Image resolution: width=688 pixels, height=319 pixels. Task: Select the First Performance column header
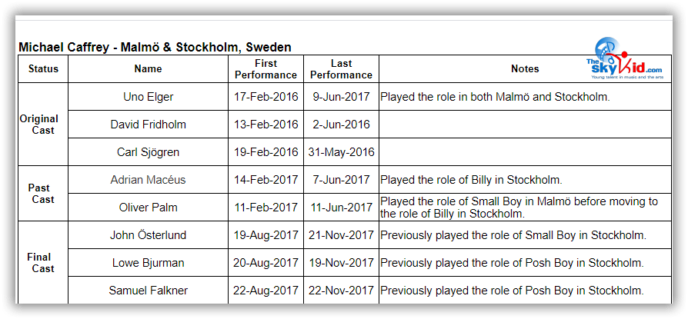click(x=266, y=69)
